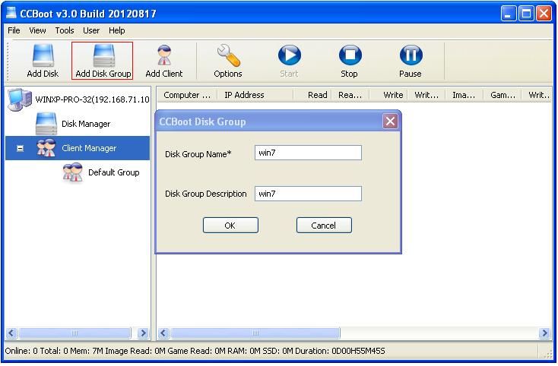Close the CCBoot Disk Group dialog
Viewport: 558px width, 366px height.
pos(390,121)
